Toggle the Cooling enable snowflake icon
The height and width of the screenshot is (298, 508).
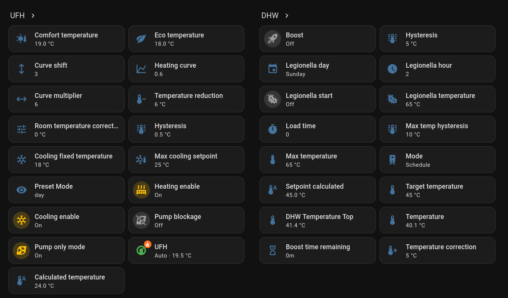tap(22, 220)
